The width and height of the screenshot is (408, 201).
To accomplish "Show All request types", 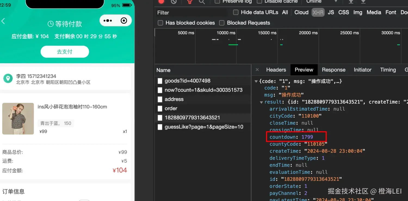I will coord(285,12).
